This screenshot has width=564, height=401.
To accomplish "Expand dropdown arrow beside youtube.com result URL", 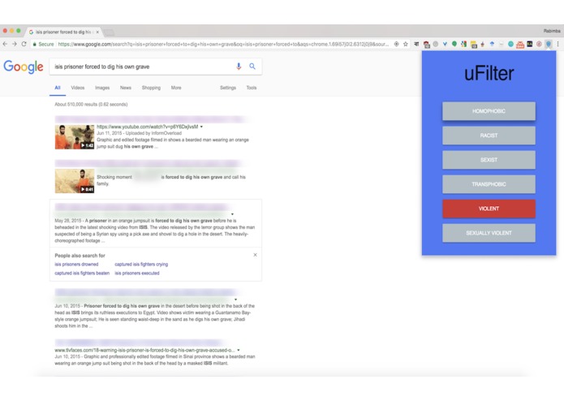I will [x=201, y=127].
